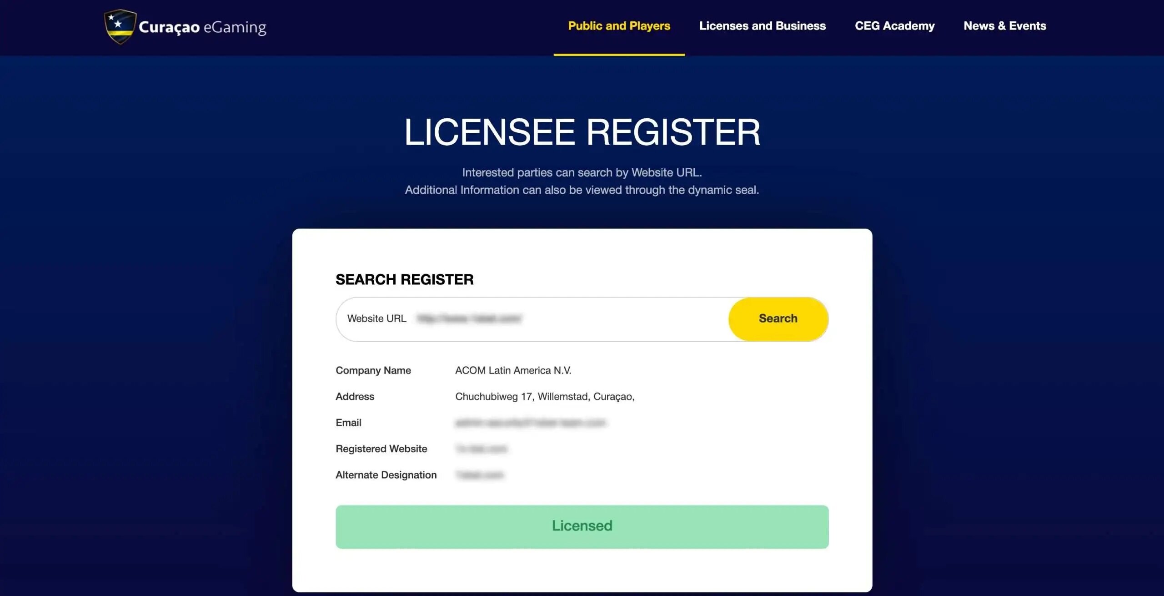Viewport: 1164px width, 596px height.
Task: Open the CEG Academy menu item
Action: coord(894,26)
